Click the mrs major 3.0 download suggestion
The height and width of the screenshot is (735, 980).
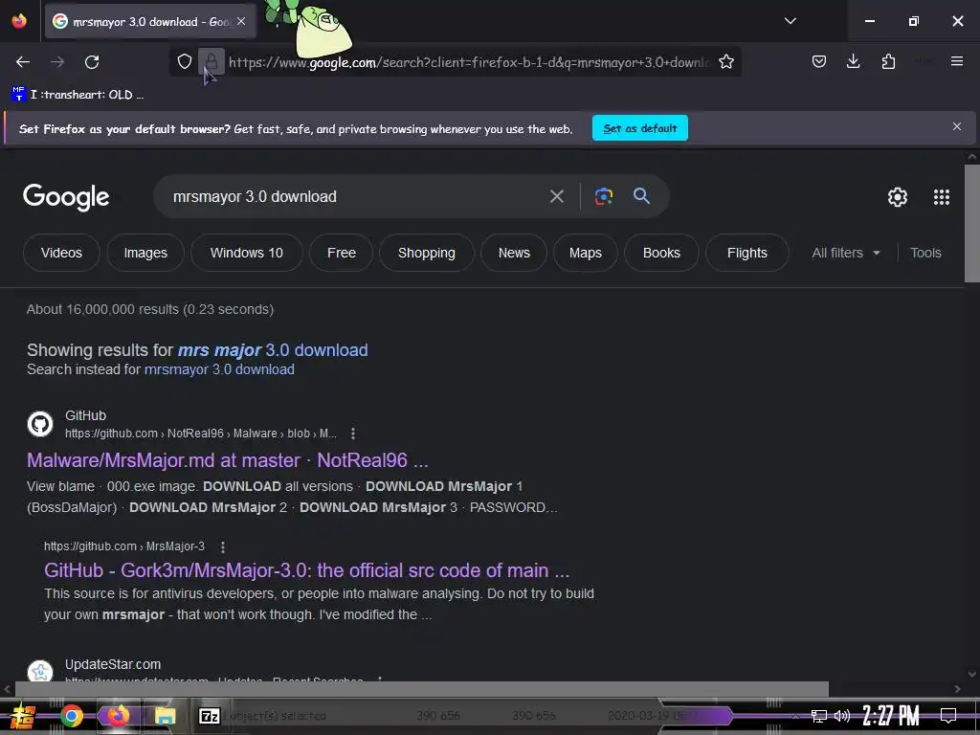[273, 350]
